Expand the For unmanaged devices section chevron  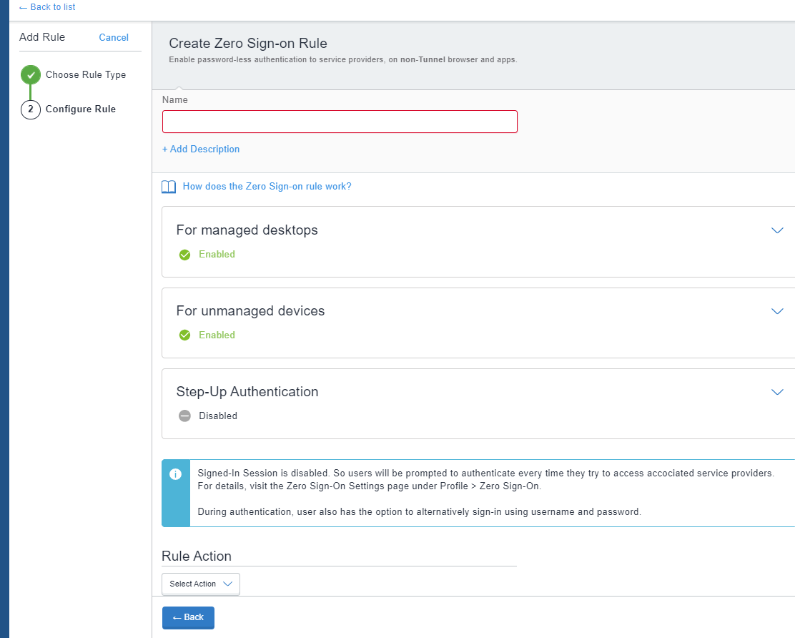[777, 311]
